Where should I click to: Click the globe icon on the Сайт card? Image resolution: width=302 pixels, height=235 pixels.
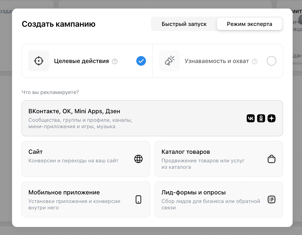138,159
